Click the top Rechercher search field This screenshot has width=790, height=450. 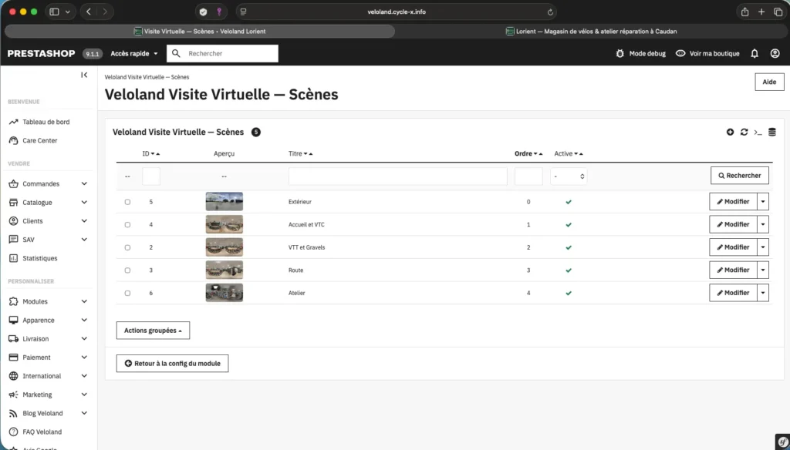(222, 53)
